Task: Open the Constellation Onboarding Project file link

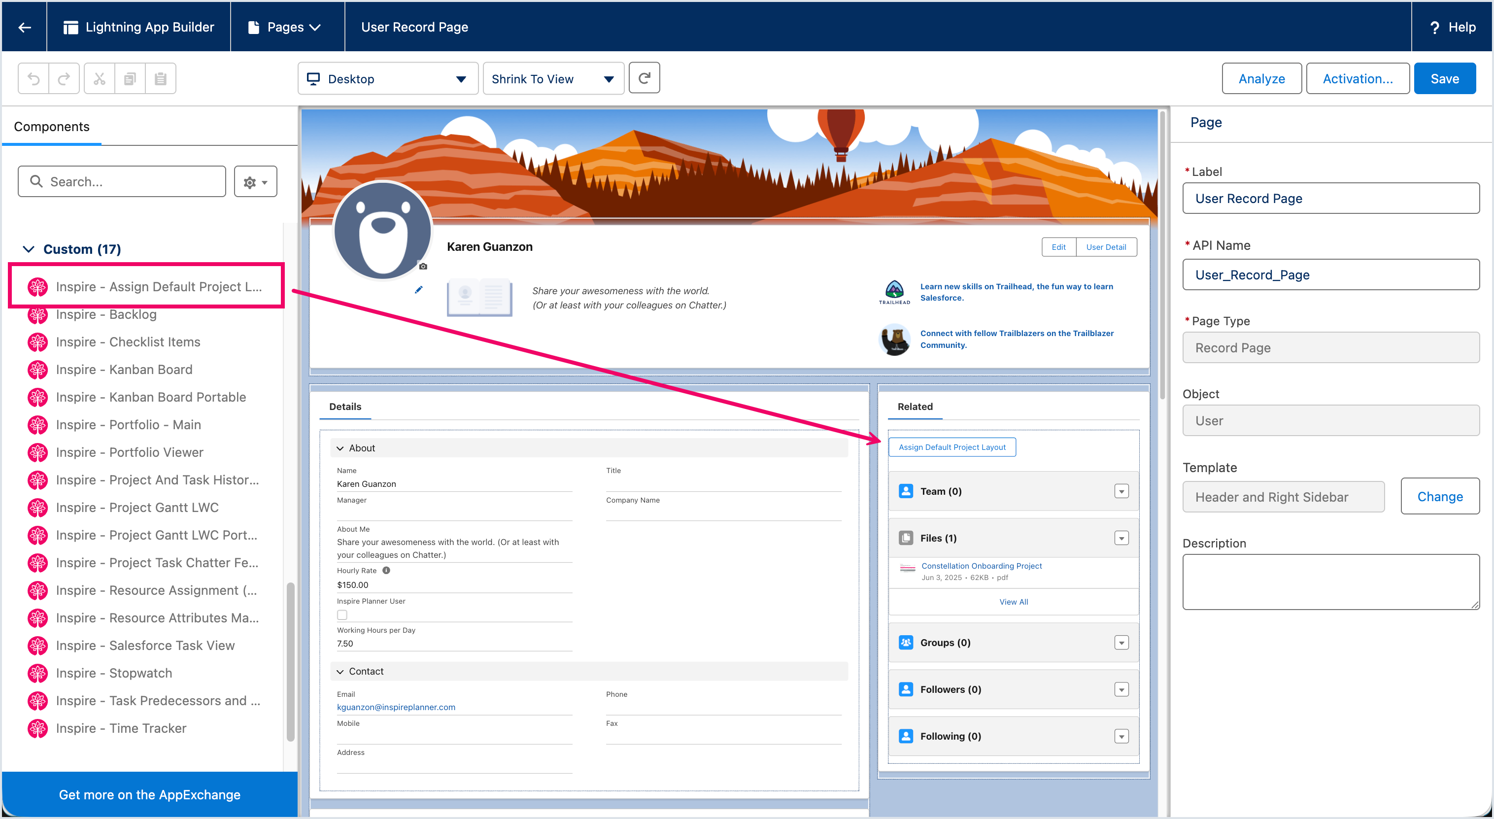Action: tap(982, 566)
